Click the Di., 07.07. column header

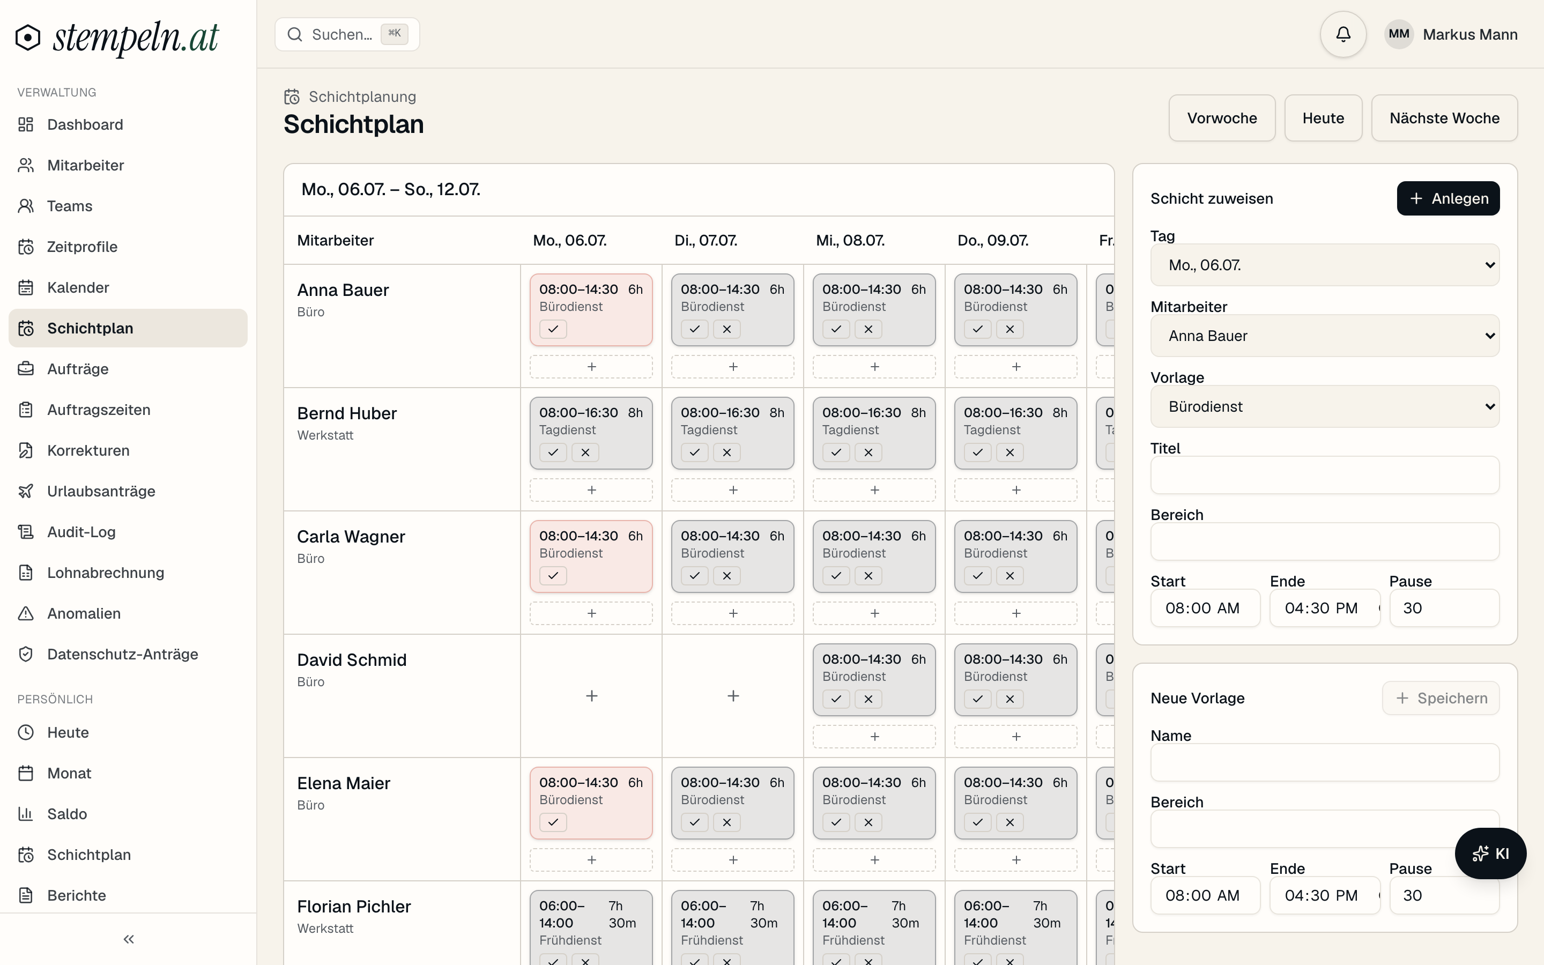[706, 241]
